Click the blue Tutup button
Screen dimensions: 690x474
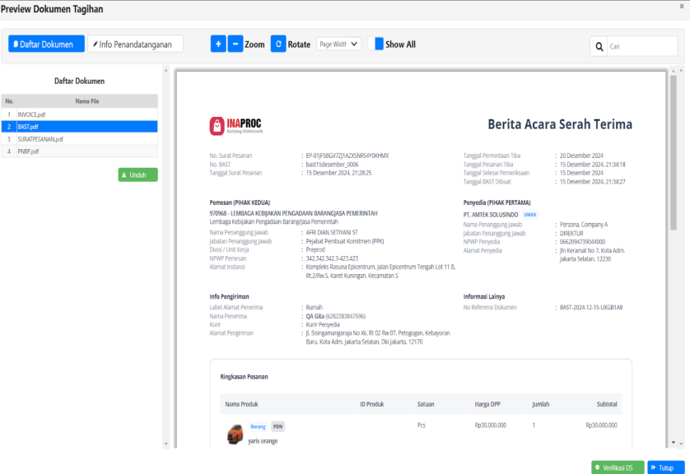tap(665, 467)
